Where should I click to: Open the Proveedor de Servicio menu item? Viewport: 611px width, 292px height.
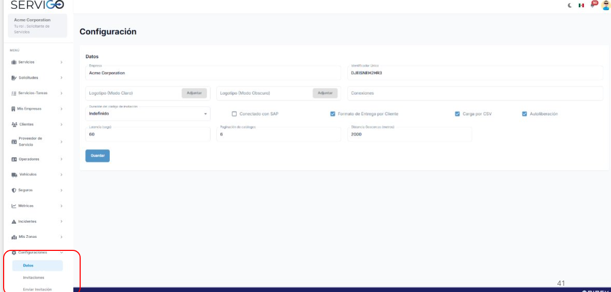coord(37,142)
